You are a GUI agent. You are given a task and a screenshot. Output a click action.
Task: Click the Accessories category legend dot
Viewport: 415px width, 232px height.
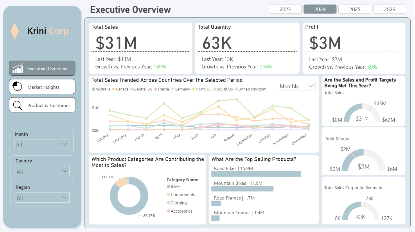coord(168,211)
